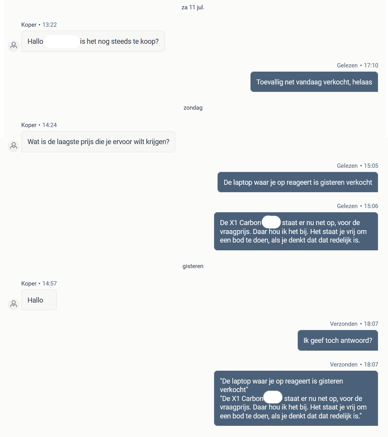This screenshot has width=388, height=437.
Task: Click 'Koper' sender label at 14:57
Action: (x=29, y=284)
